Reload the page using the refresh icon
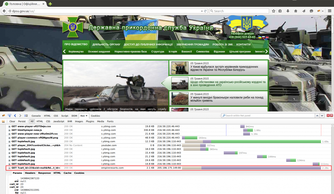The image size is (334, 194). [205, 11]
